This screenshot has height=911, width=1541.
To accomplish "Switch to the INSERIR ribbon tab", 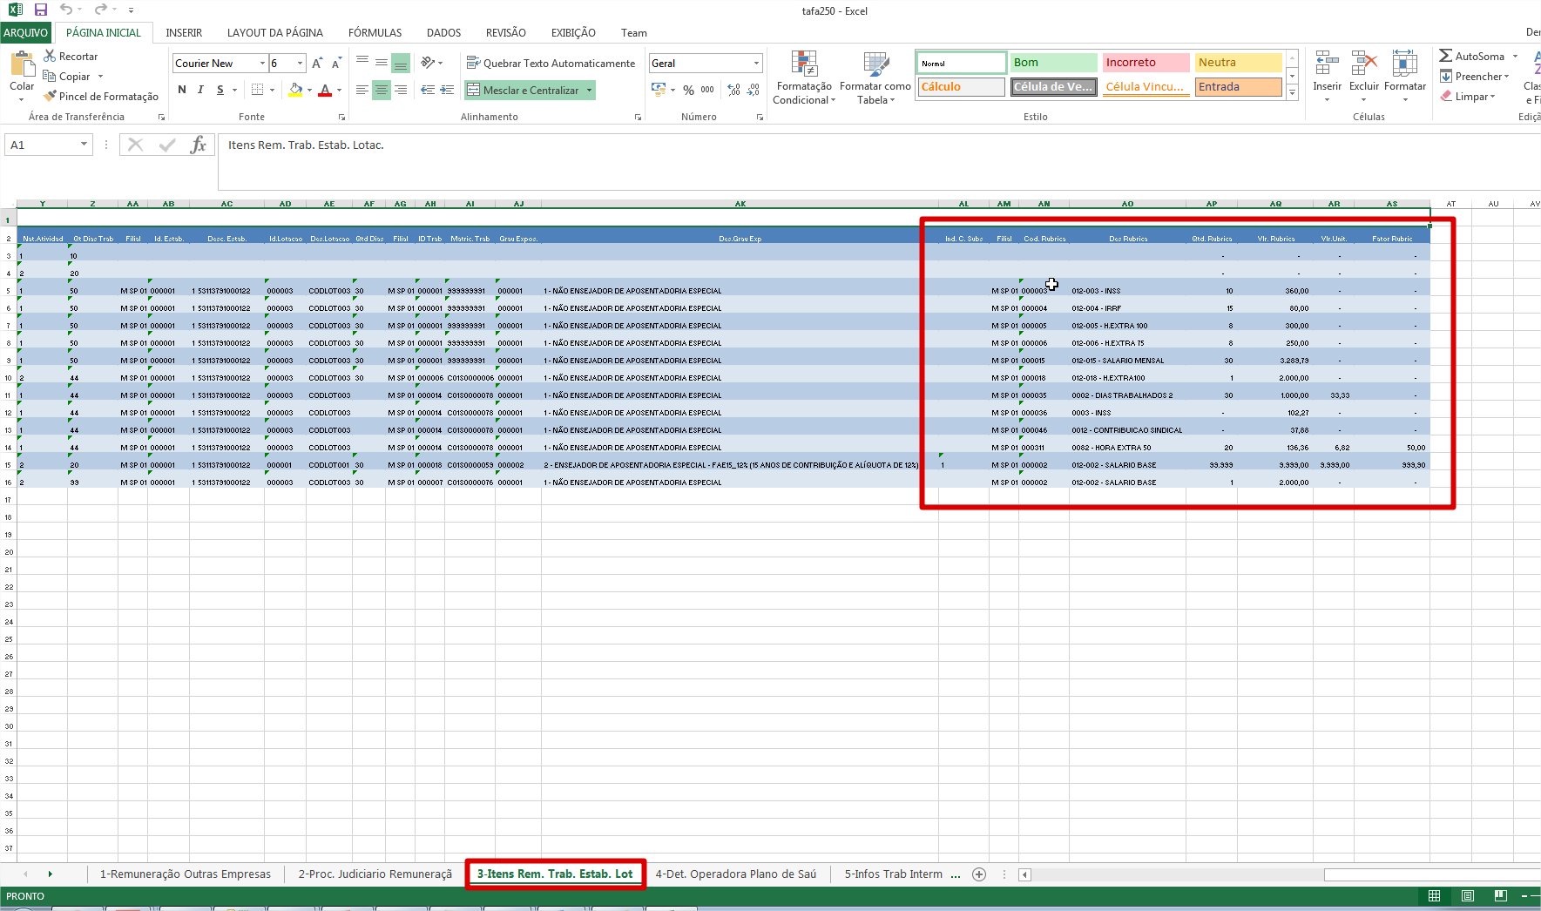I will tap(184, 33).
